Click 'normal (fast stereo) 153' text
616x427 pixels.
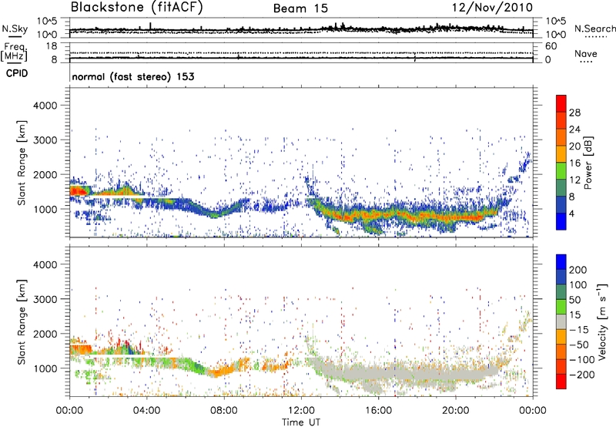pos(133,76)
